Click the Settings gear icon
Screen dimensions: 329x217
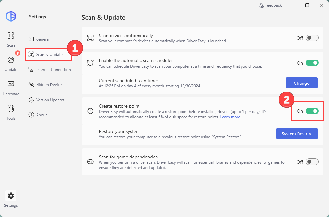coord(11,196)
